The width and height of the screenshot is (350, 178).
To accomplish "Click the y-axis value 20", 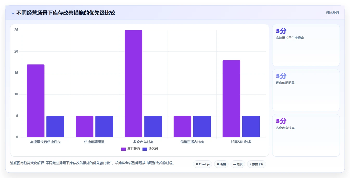I will pyautogui.click(x=16, y=52).
